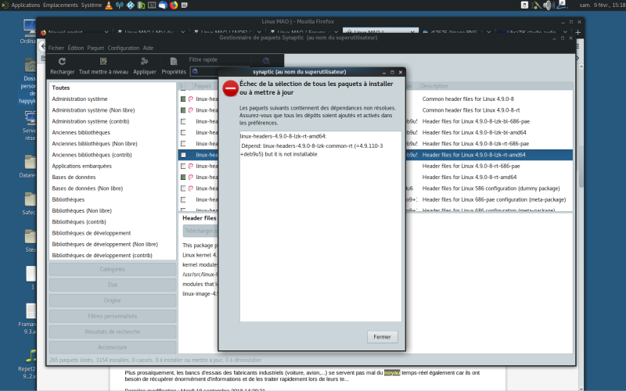626x391 pixels.
Task: Click the État filter button
Action: tap(113, 285)
